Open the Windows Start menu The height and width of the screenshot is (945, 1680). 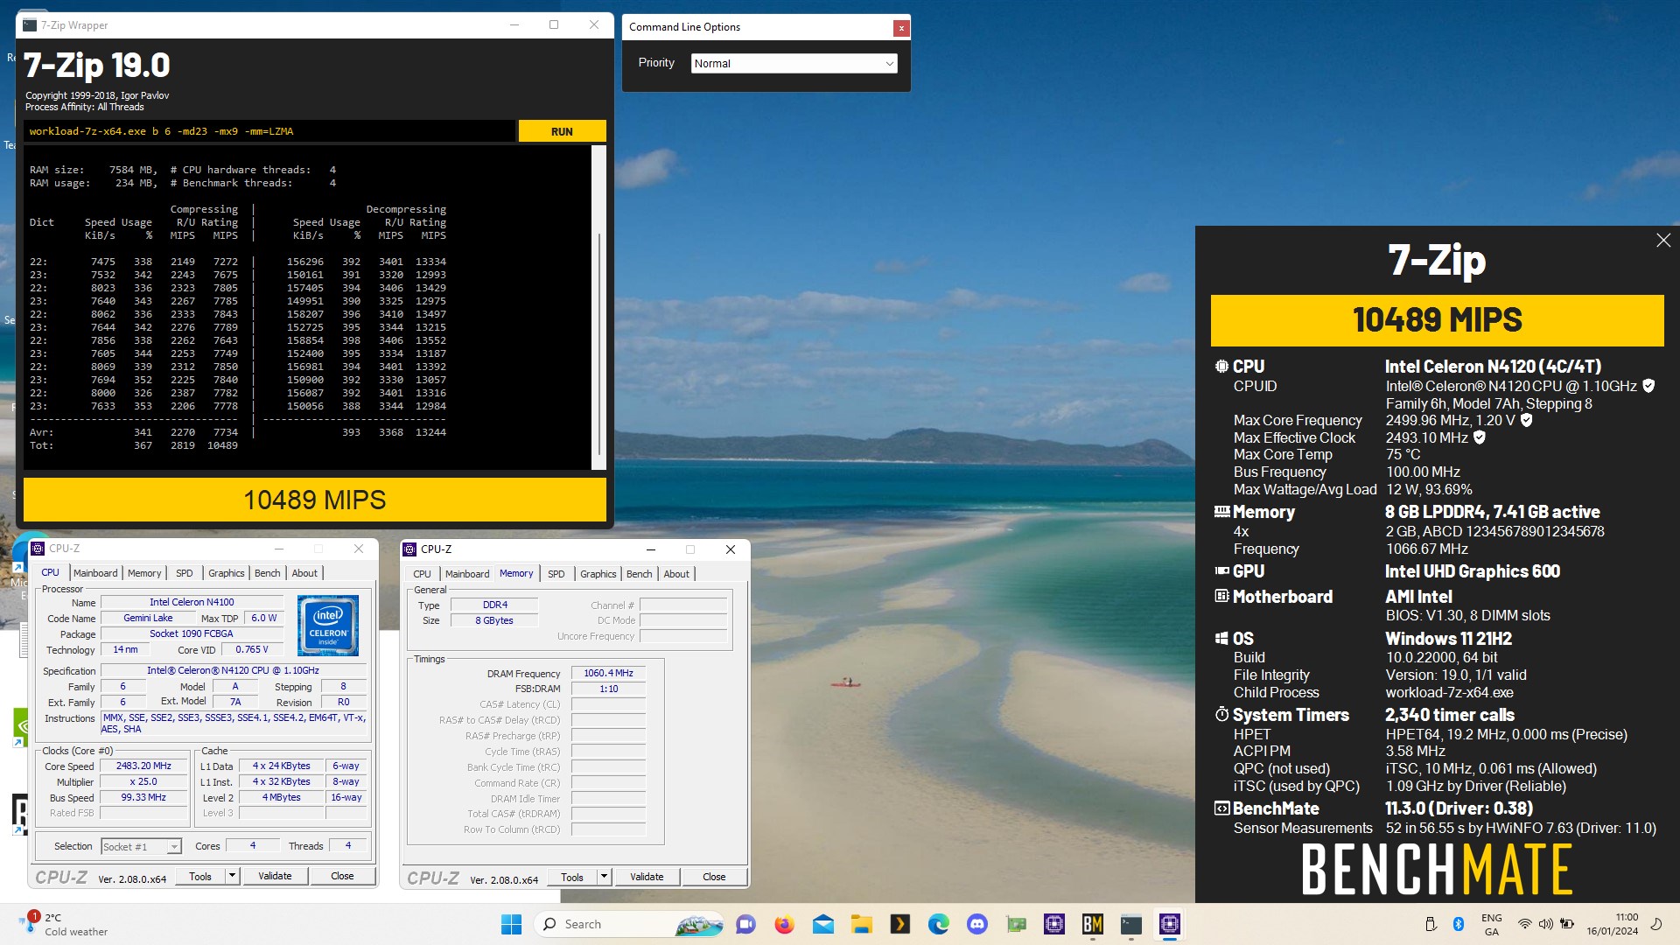click(511, 924)
